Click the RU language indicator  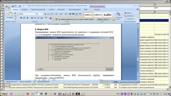(x=118, y=94)
